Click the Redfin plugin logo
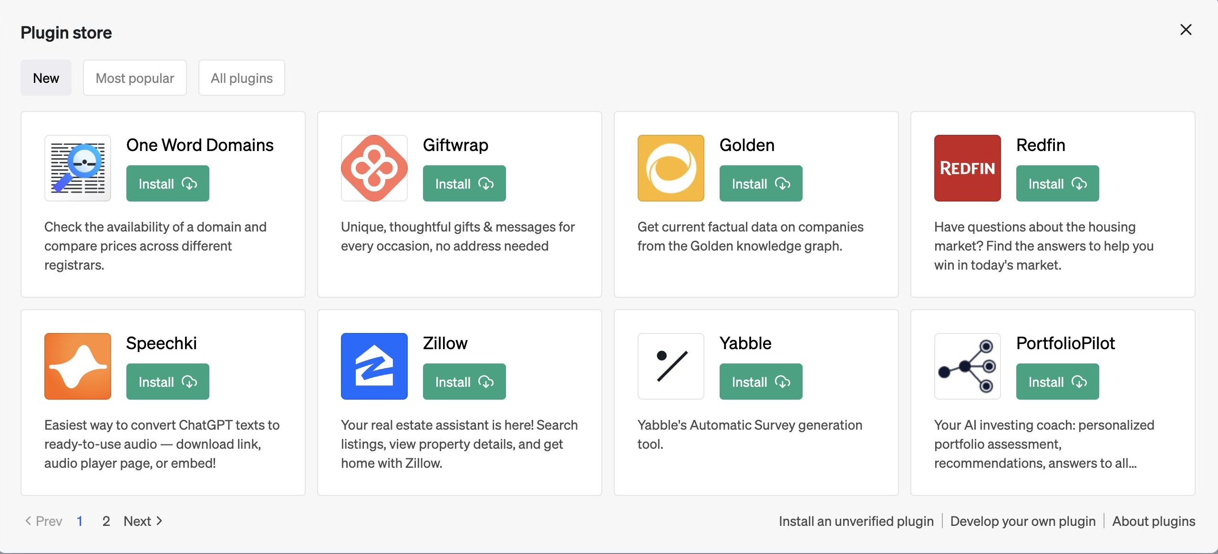Screen dimensions: 1218x554 pos(968,168)
